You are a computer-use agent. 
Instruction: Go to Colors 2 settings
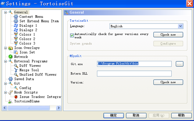27,39
